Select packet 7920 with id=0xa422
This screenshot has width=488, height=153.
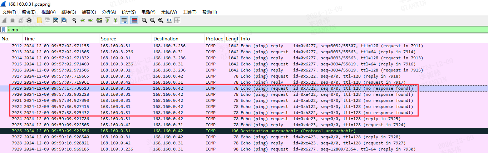coord(244,94)
